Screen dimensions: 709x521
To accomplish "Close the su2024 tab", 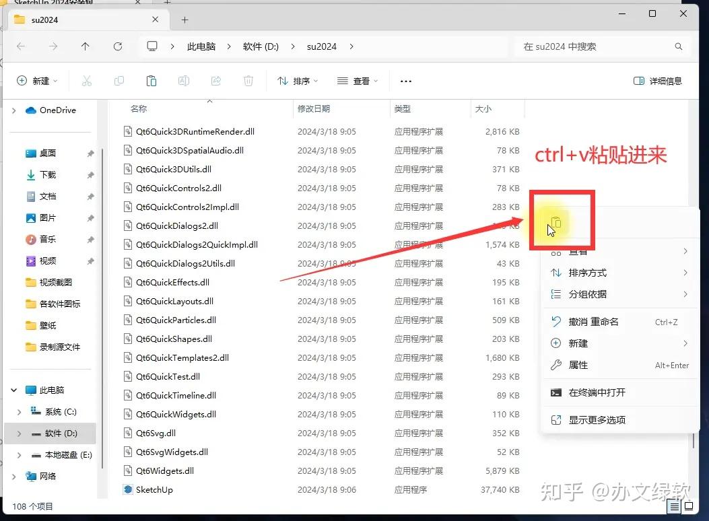I will click(155, 20).
